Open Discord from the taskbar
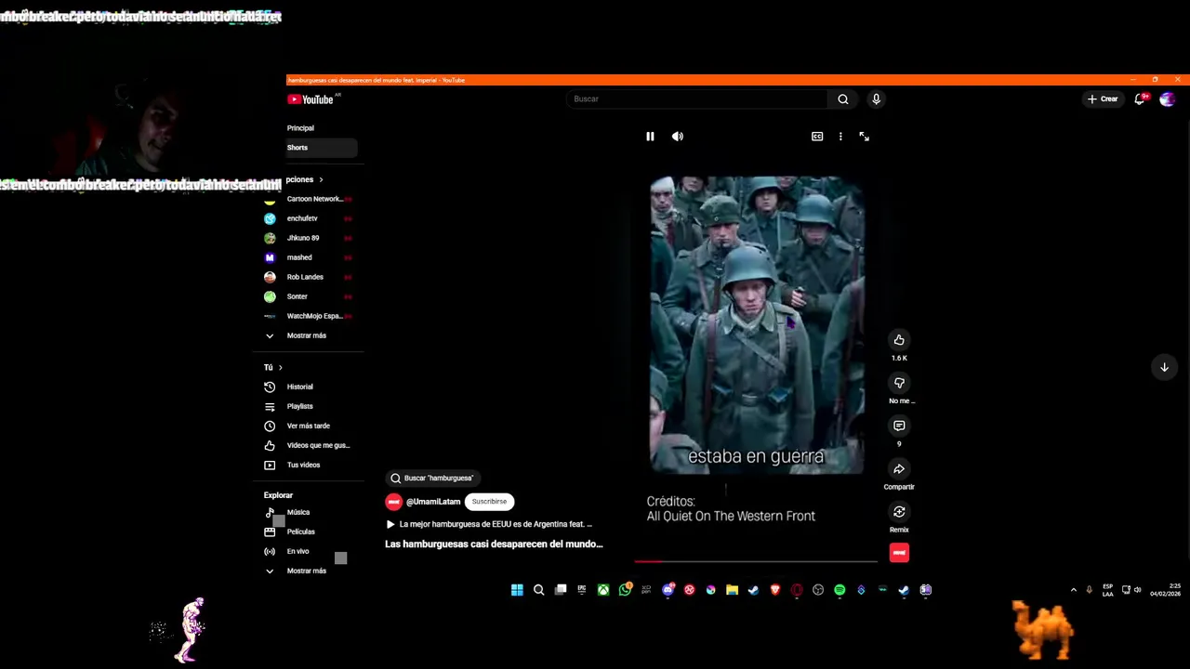The height and width of the screenshot is (669, 1190). click(x=668, y=590)
